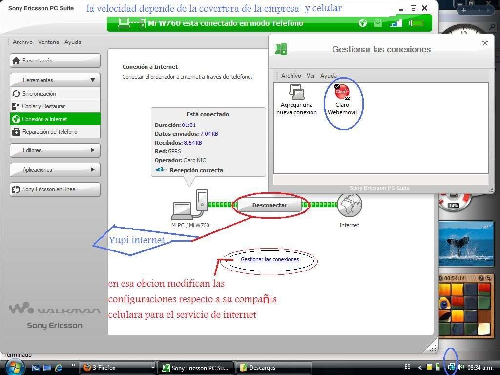Click the volume speaker tray icon
Screen dimensions: 500x375
coord(460,367)
